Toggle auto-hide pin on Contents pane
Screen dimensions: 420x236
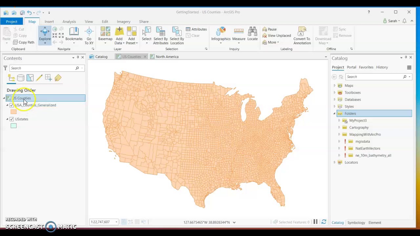click(x=78, y=57)
